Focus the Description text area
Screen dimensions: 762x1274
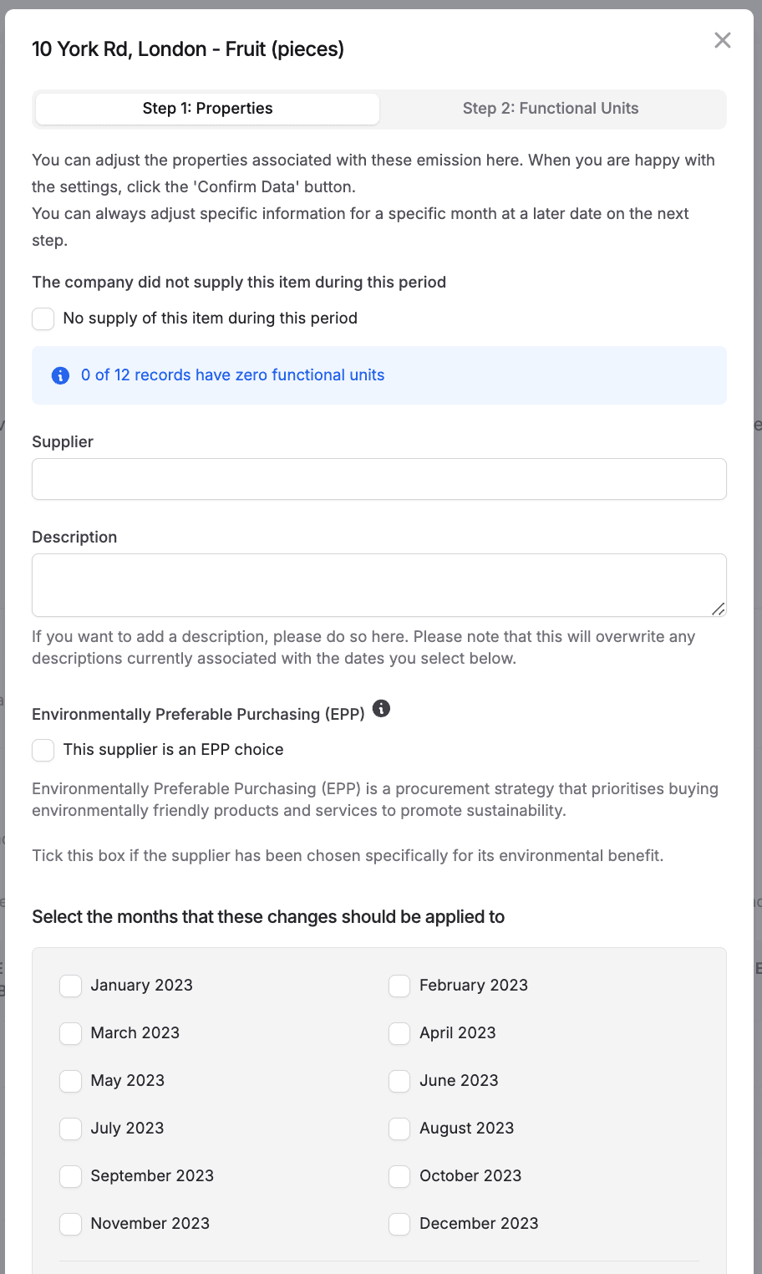[378, 584]
